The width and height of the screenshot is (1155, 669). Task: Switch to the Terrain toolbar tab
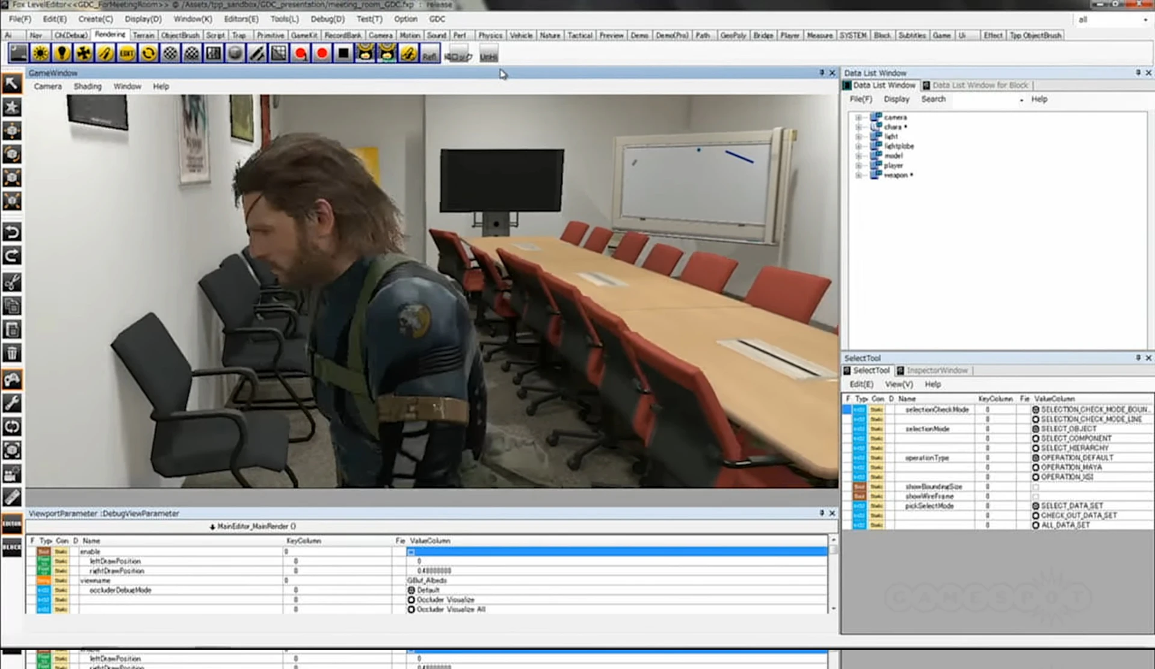click(x=143, y=35)
